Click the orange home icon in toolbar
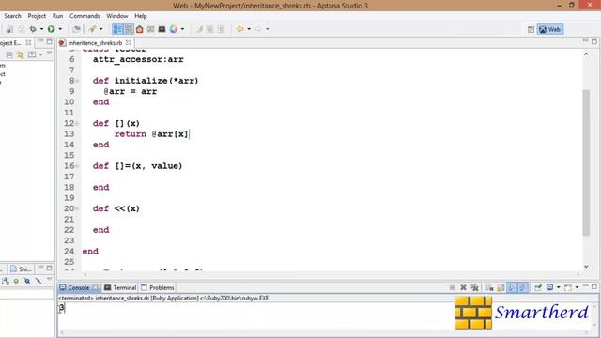601x338 pixels. [140, 29]
